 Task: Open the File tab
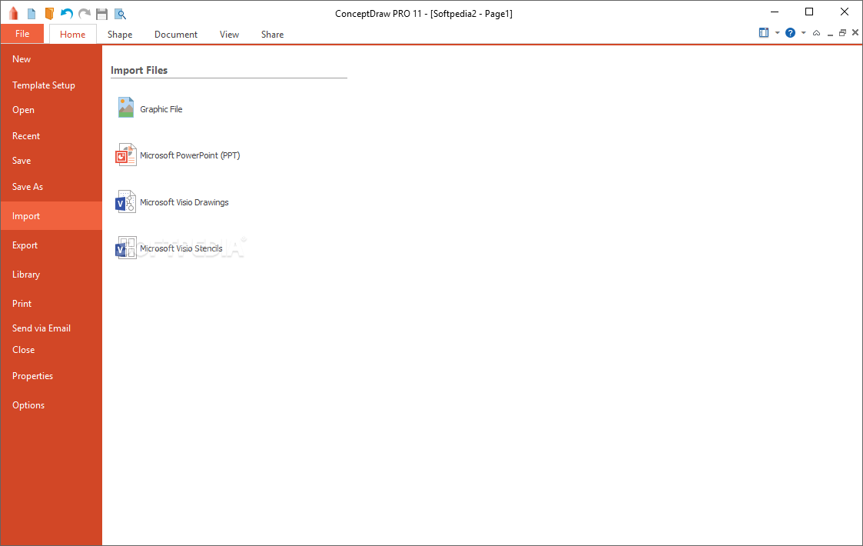22,34
